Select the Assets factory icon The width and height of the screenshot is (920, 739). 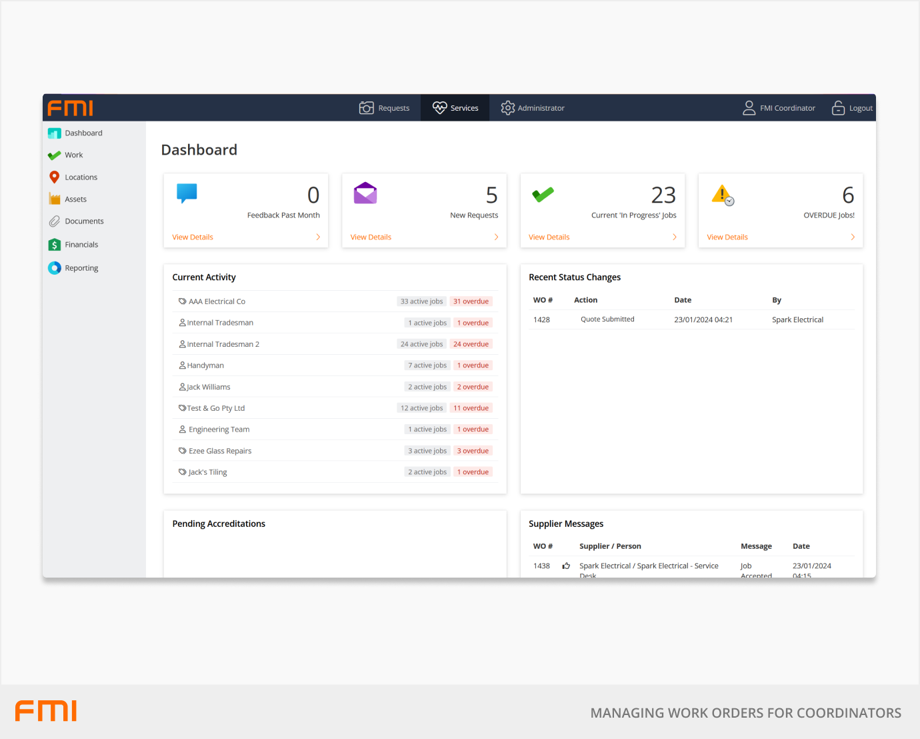point(55,199)
